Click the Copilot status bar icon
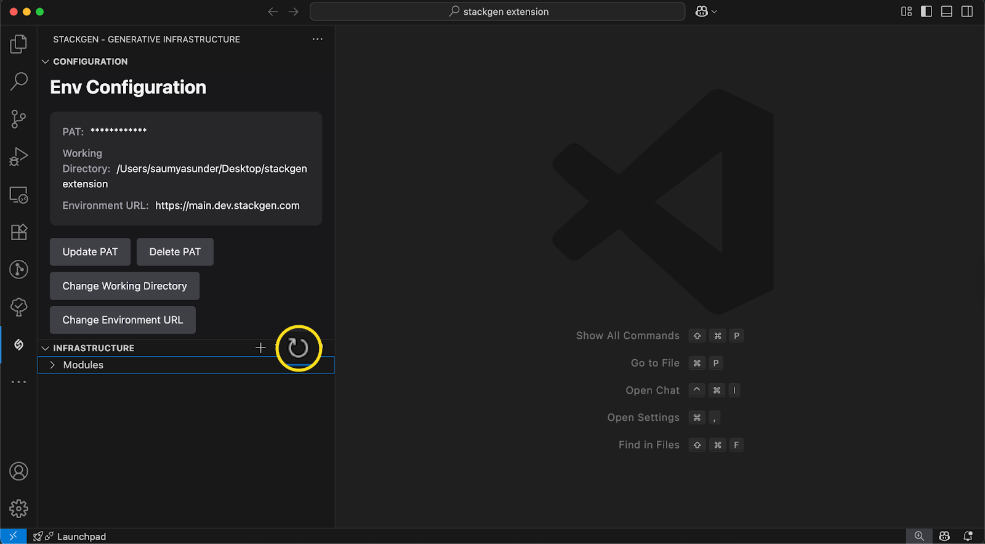Screen dimensions: 985x544 (x=944, y=536)
